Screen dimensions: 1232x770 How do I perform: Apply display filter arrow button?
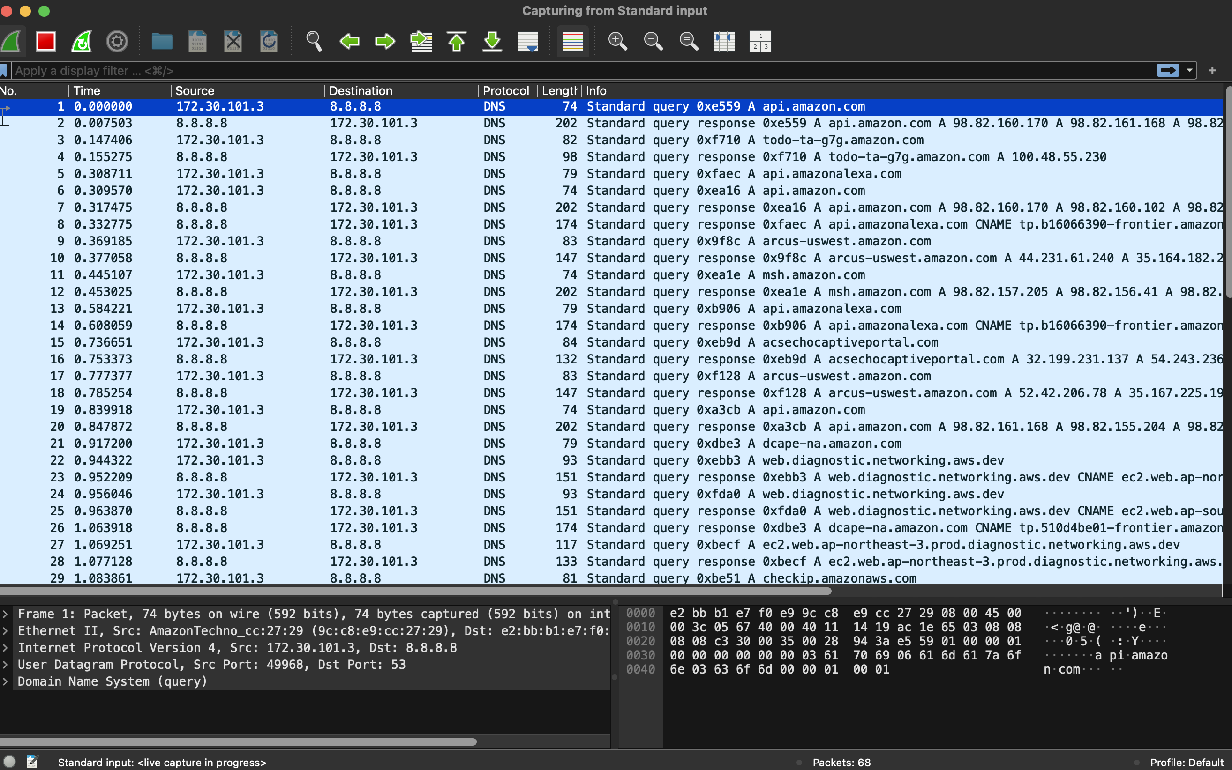[1168, 70]
